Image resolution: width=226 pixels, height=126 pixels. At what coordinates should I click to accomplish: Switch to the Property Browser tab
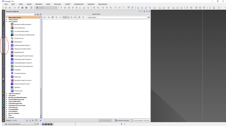click(x=122, y=120)
